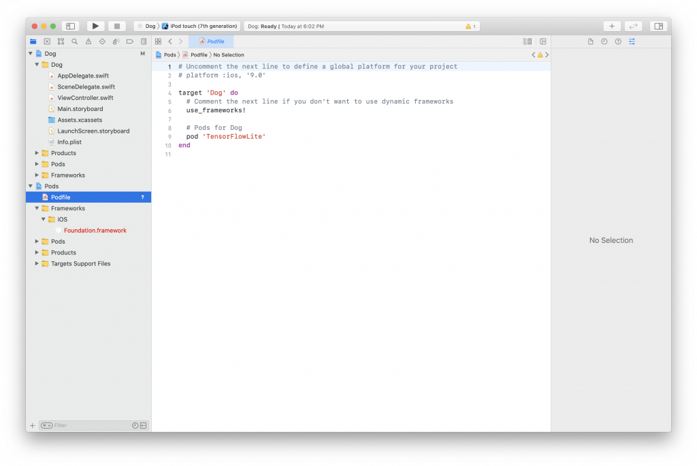The width and height of the screenshot is (697, 466).
Task: Jump to previous issue arrow
Action: 534,54
